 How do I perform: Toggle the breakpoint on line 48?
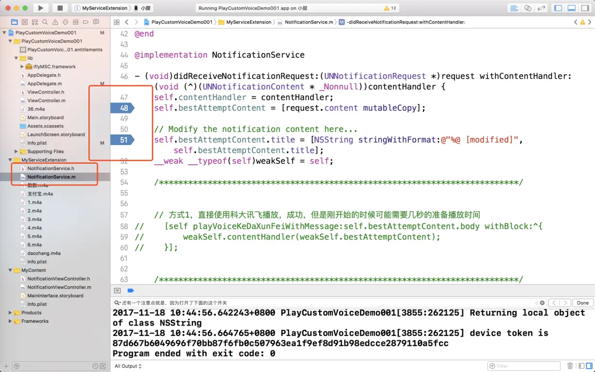pos(122,108)
